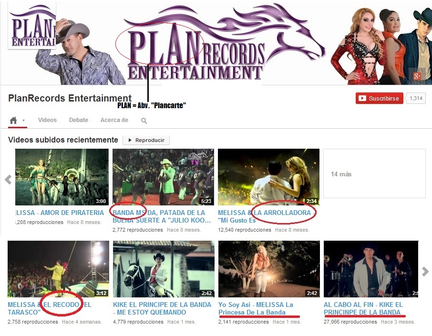Click the BANDA MS PATADA DE LA BUENA SUERTE title

[162, 216]
